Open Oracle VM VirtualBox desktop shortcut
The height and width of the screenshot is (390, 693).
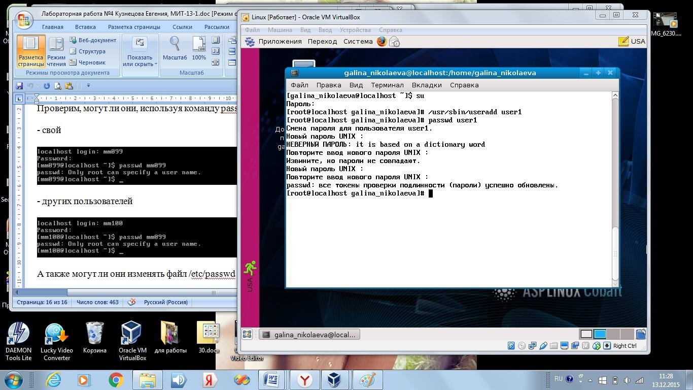[x=132, y=341]
